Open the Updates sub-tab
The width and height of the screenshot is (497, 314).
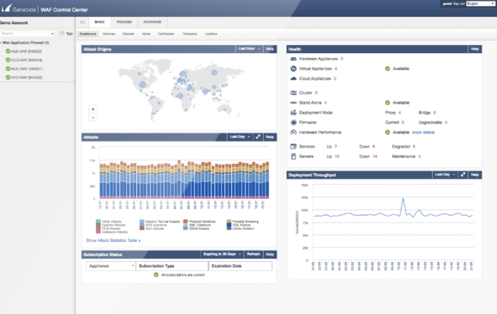[x=211, y=34]
